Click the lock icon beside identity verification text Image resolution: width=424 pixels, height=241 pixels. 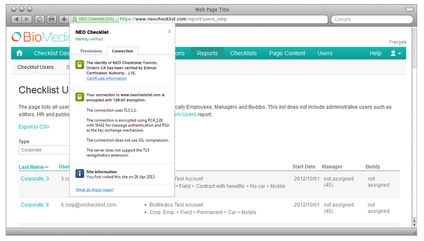(x=80, y=65)
